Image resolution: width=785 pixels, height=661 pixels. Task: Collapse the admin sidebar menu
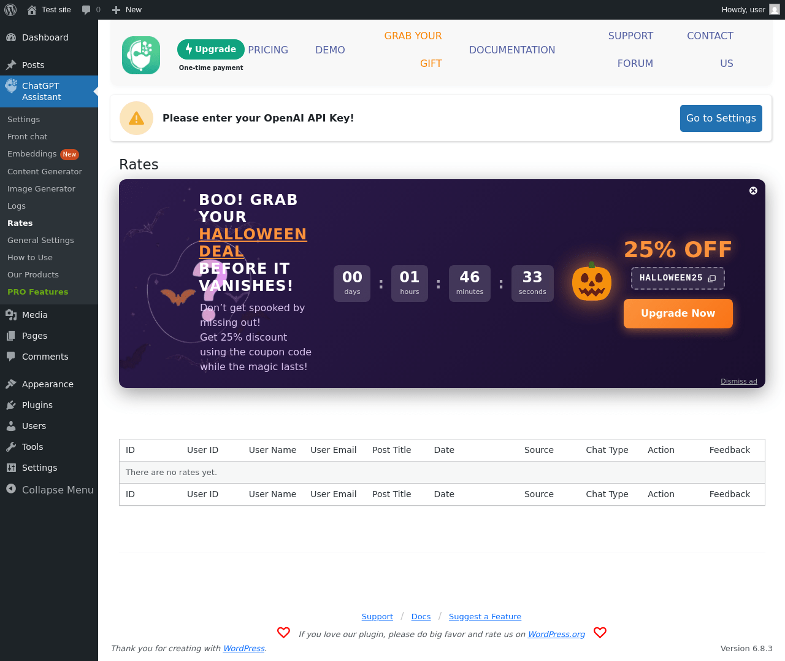point(50,490)
